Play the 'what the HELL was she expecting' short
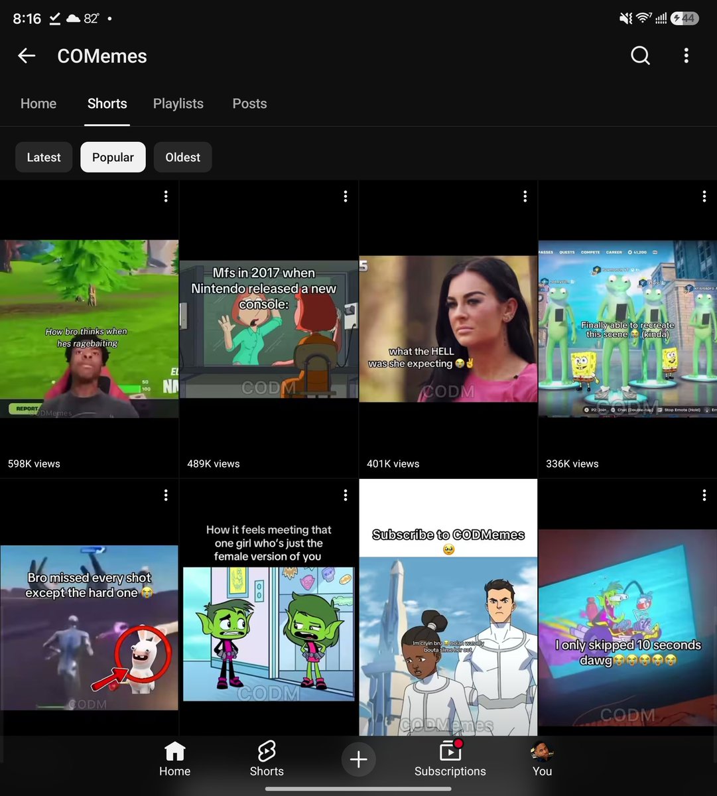This screenshot has height=796, width=717. click(x=448, y=329)
